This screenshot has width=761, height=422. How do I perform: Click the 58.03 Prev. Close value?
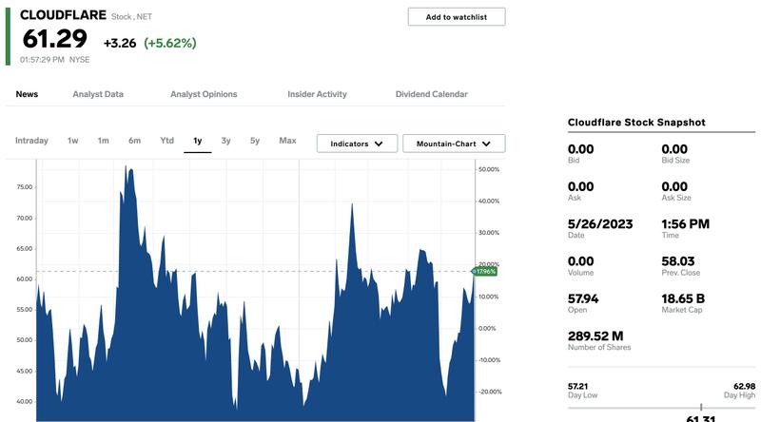click(x=678, y=261)
